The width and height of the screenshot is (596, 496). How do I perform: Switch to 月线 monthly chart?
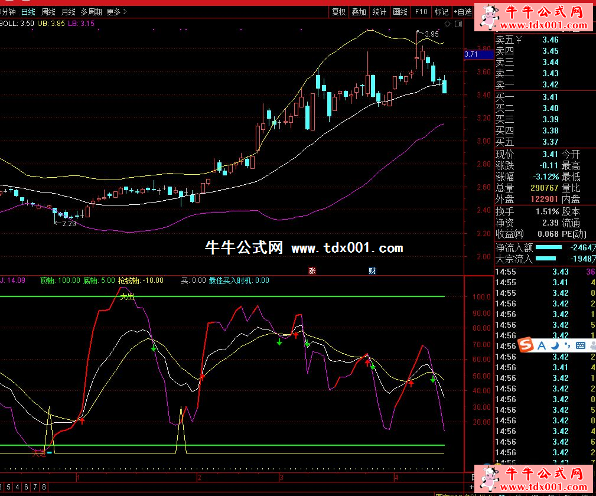coord(69,12)
